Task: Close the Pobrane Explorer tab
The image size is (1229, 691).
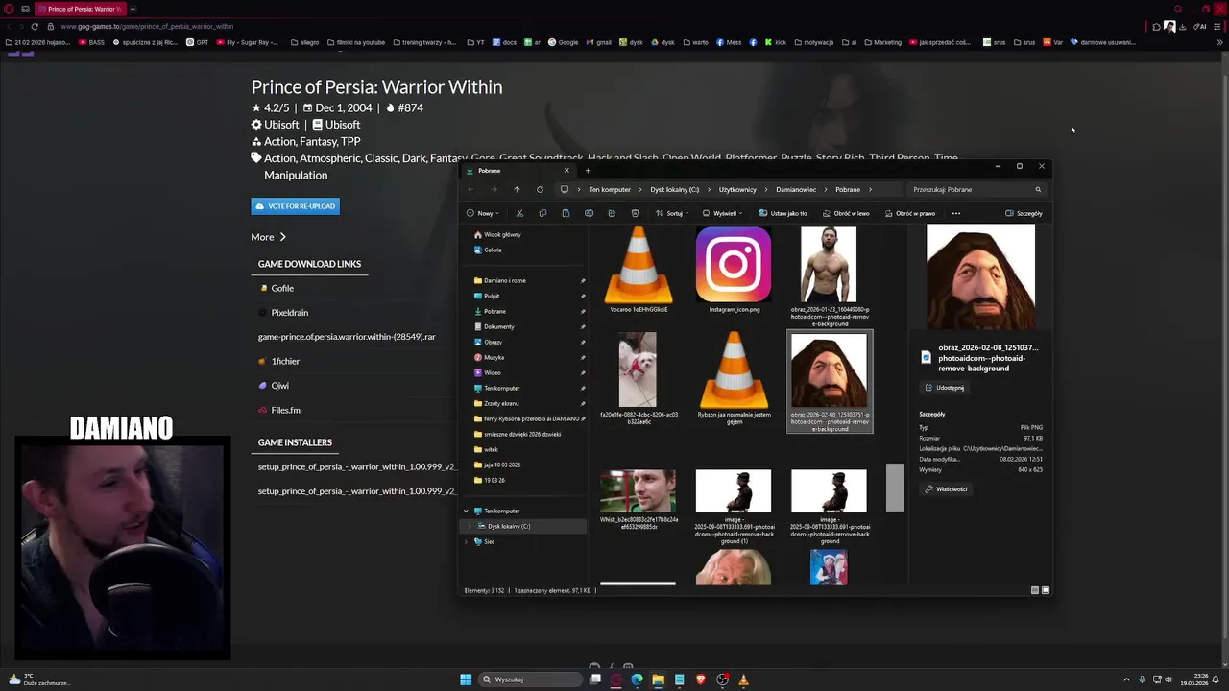Action: [x=566, y=171]
